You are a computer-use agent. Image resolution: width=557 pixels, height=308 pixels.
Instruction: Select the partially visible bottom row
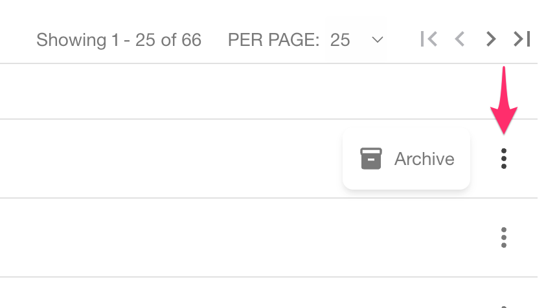tap(269, 292)
